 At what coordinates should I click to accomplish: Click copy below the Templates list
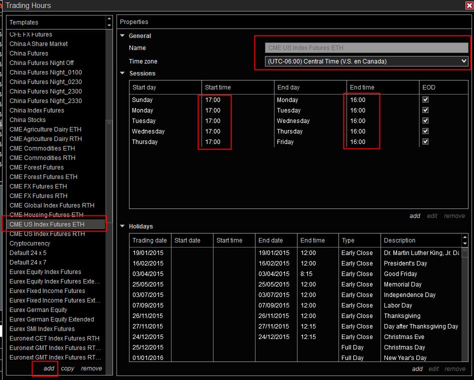point(67,368)
